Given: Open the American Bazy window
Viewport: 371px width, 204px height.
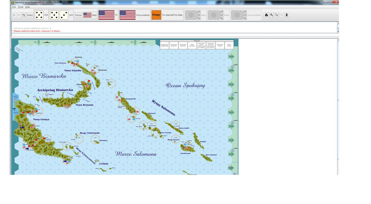Looking at the screenshot, I should tap(90, 15).
